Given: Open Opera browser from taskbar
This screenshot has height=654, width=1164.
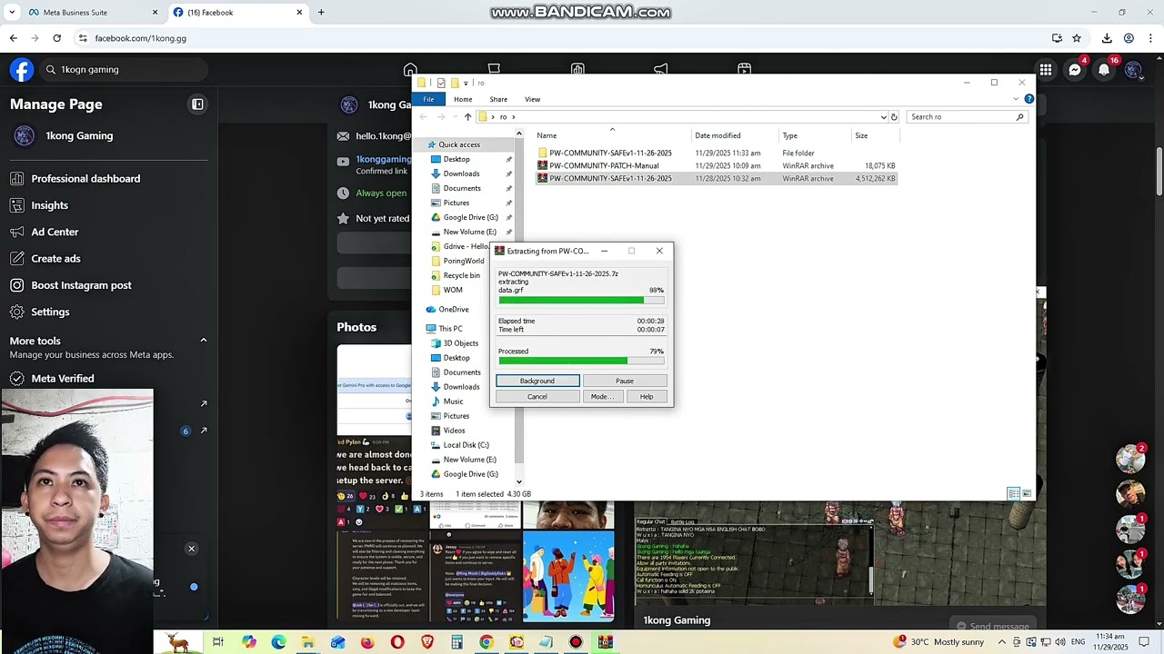Looking at the screenshot, I should [x=397, y=642].
